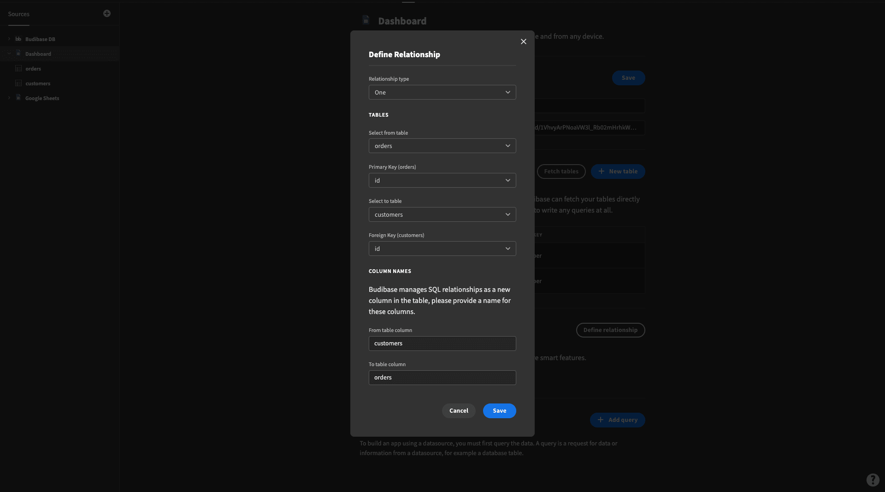
Task: Click the background Define relationship button
Action: (610, 330)
